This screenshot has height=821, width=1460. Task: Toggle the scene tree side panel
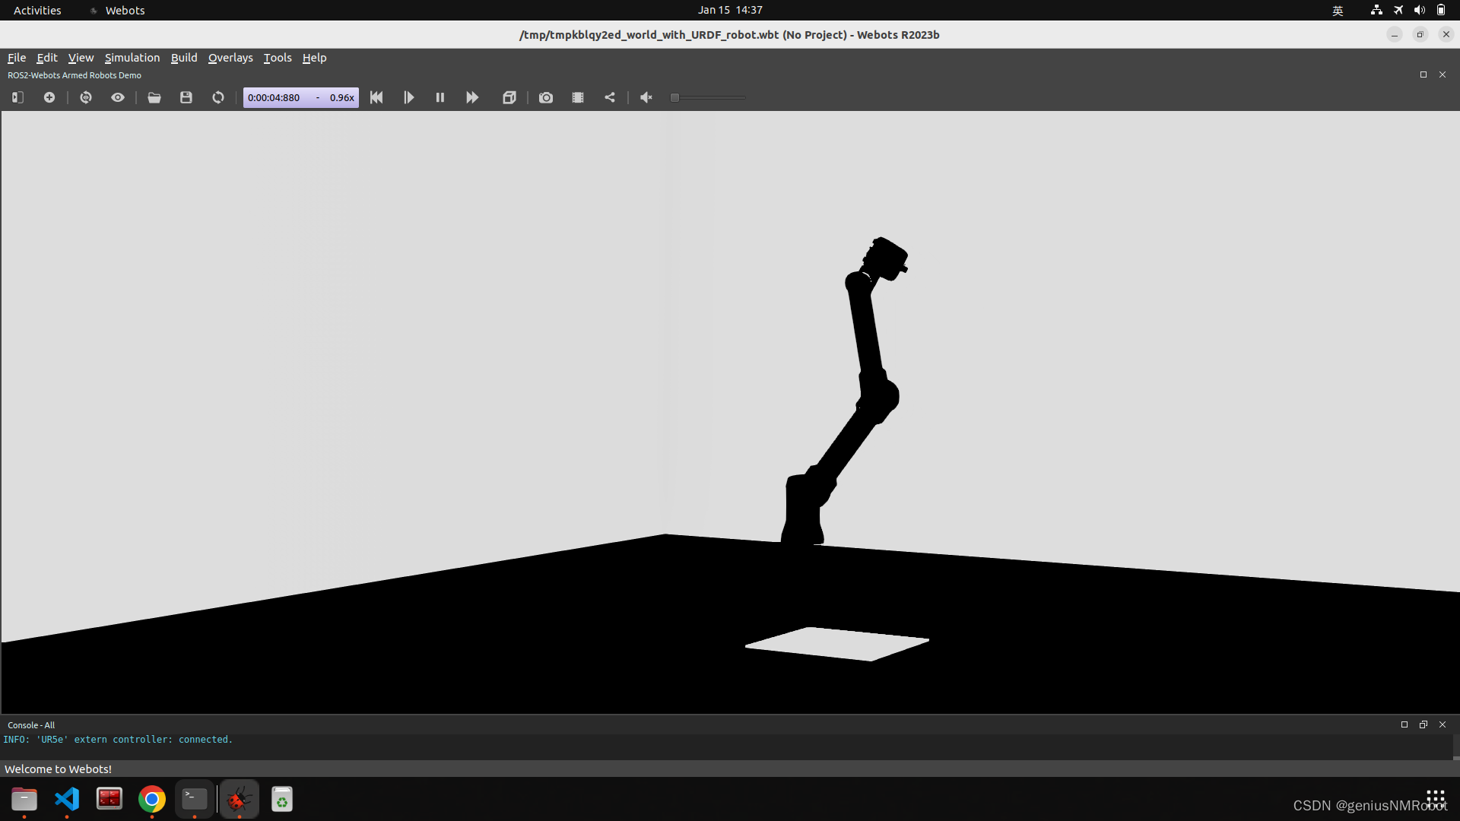tap(17, 97)
